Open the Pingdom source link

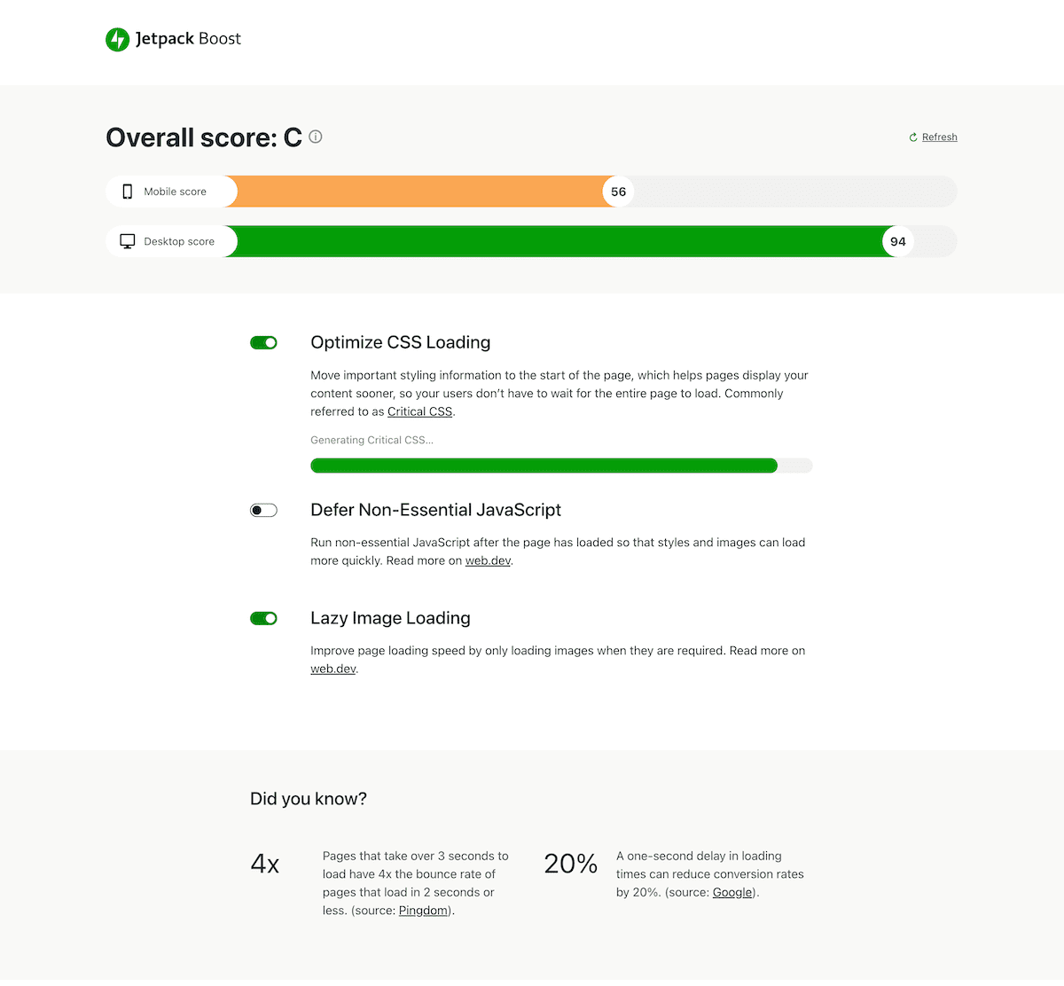coord(423,911)
